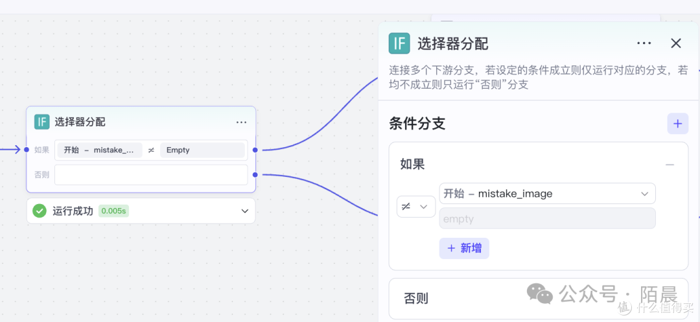Click the 选择器分配 title on the canvas node
This screenshot has height=322, width=700.
80,122
